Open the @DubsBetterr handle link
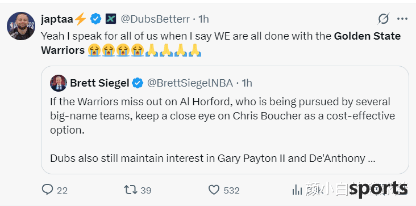Viewport: 416px width, 206px height. 155,19
